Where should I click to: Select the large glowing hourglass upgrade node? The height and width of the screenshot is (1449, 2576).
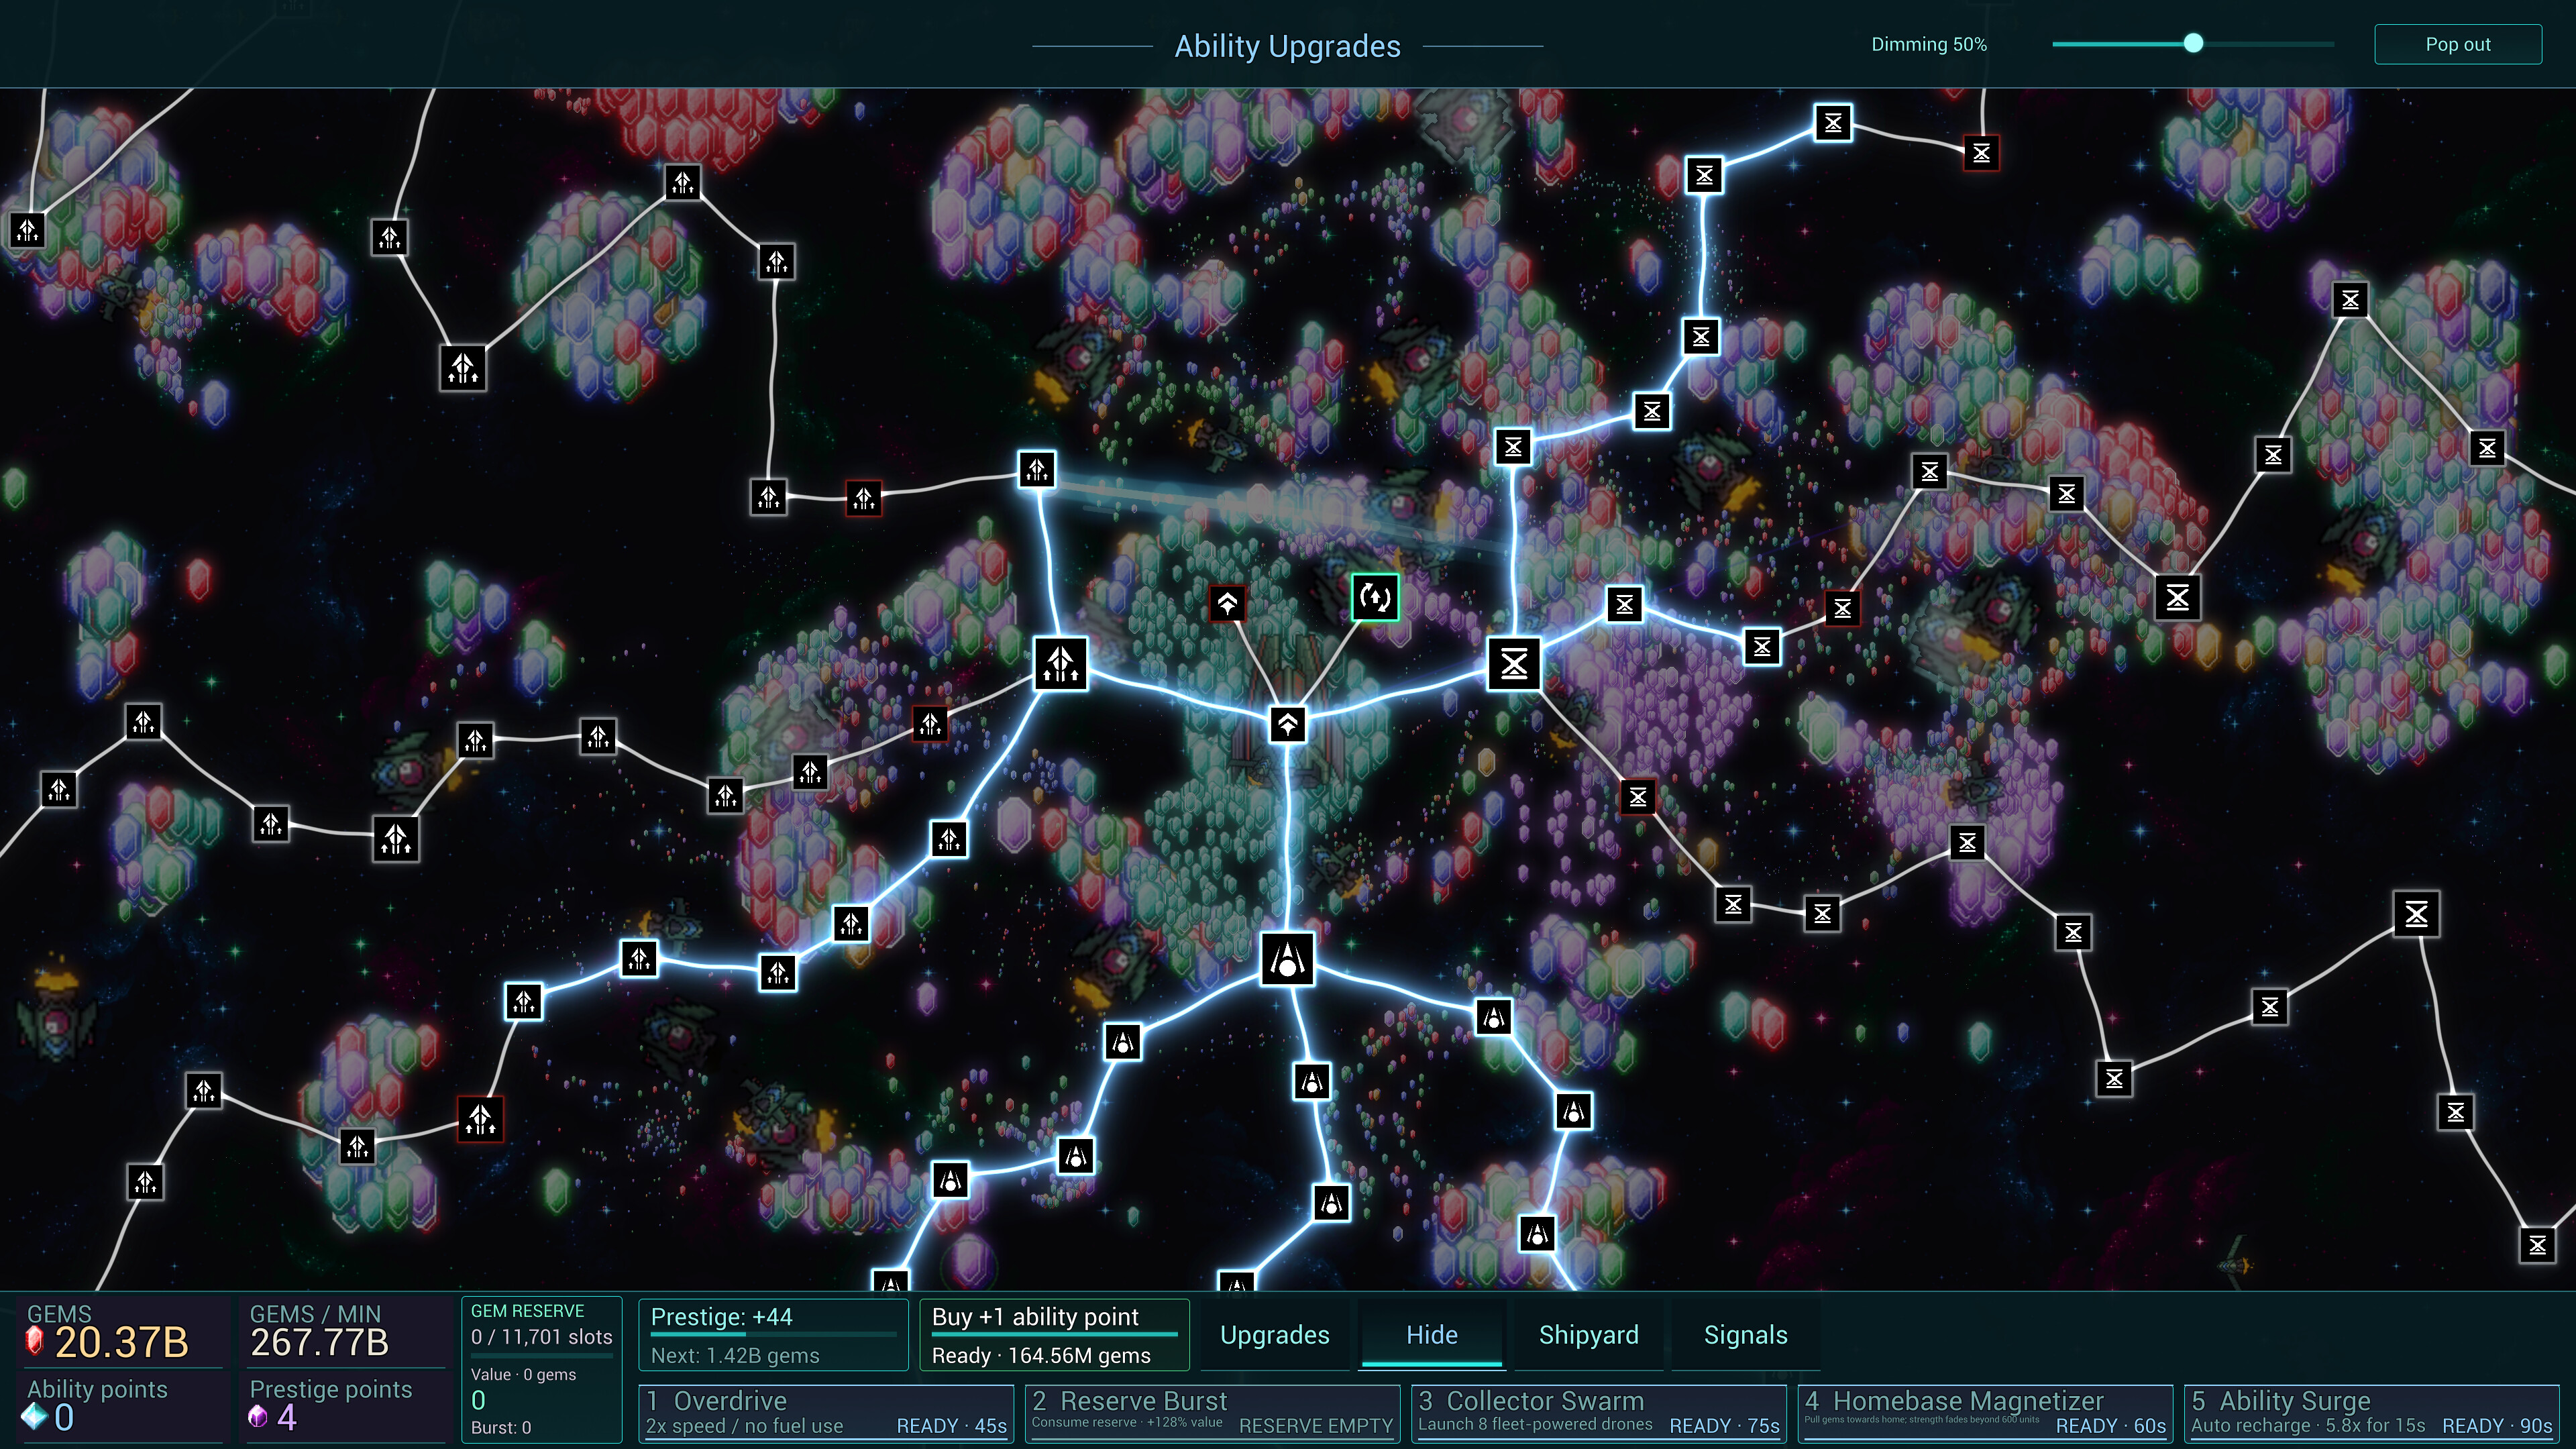pos(1514,663)
